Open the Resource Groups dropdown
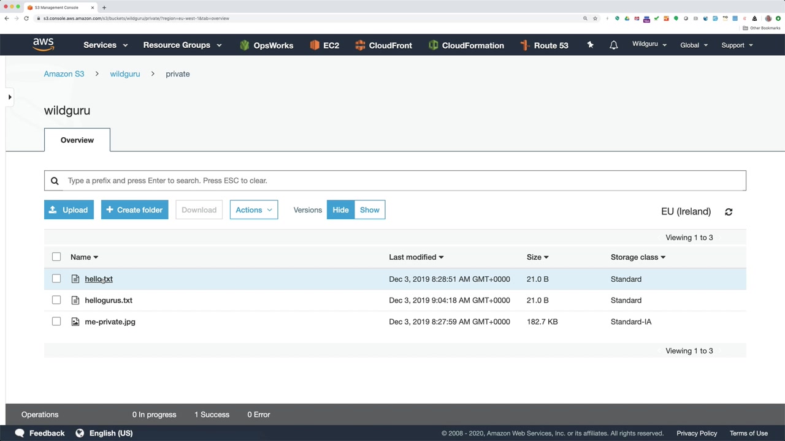 182,45
